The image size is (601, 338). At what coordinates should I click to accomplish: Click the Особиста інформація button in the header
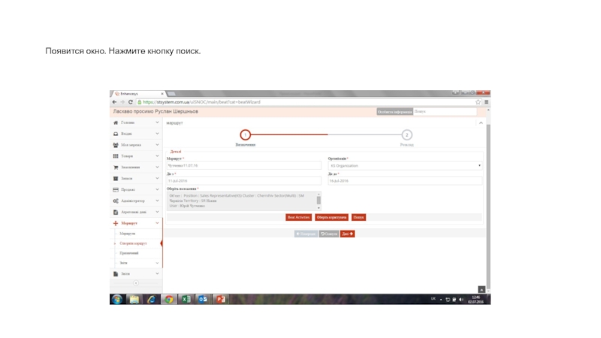[394, 111]
